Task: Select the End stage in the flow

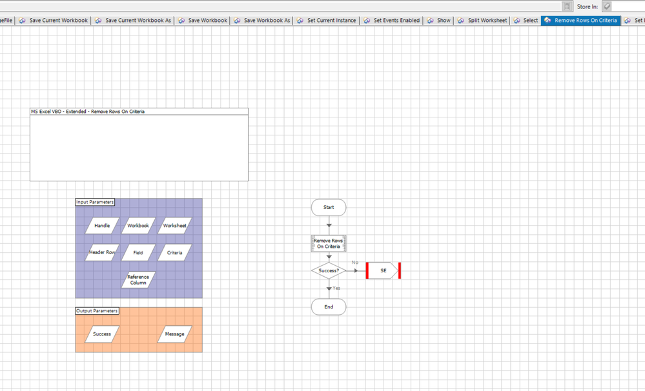Action: pos(329,307)
